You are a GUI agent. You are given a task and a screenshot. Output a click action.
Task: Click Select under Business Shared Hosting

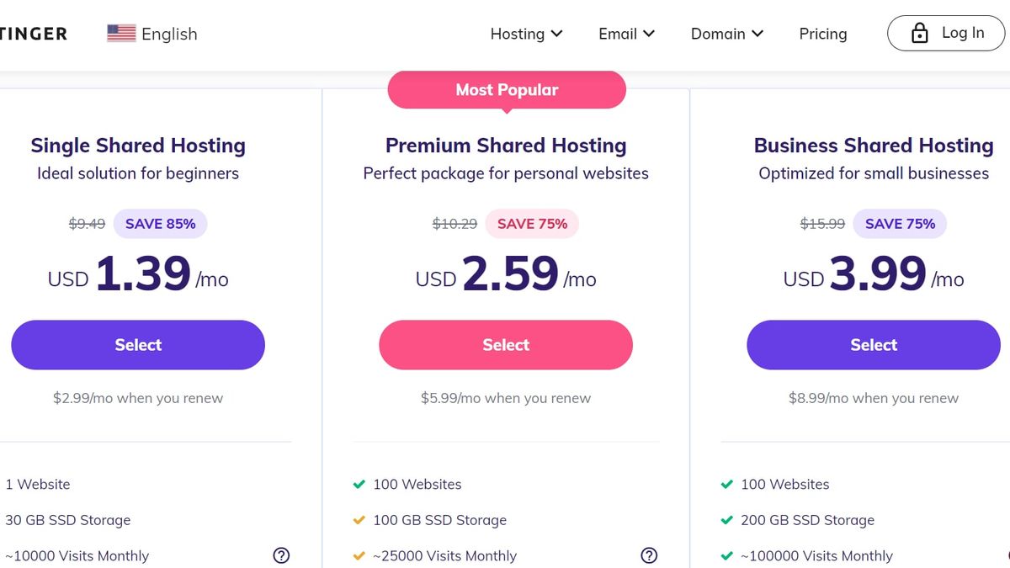tap(873, 344)
